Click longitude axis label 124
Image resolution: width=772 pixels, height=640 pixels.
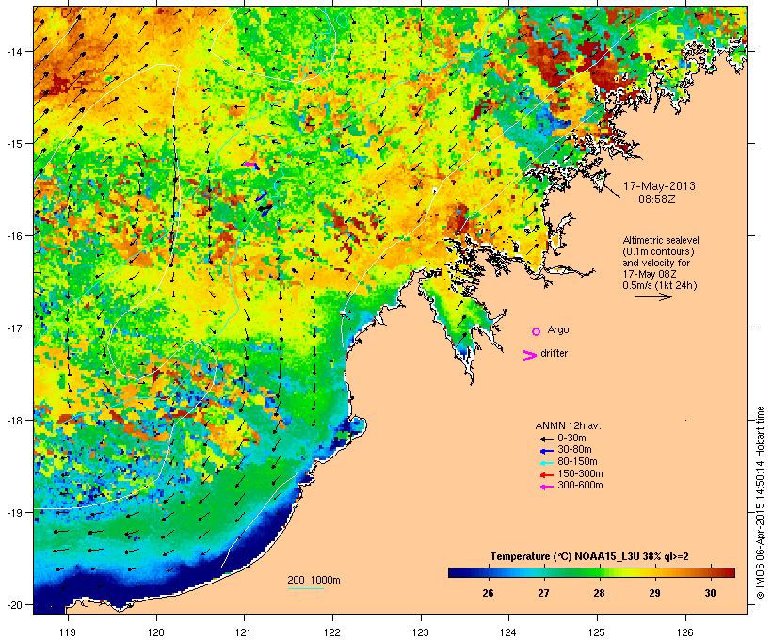(x=509, y=632)
